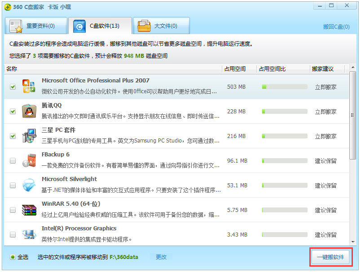Image resolution: width=361 pixels, height=272 pixels.
Task: Click the vertical scrollbar thumb
Action: (353, 115)
